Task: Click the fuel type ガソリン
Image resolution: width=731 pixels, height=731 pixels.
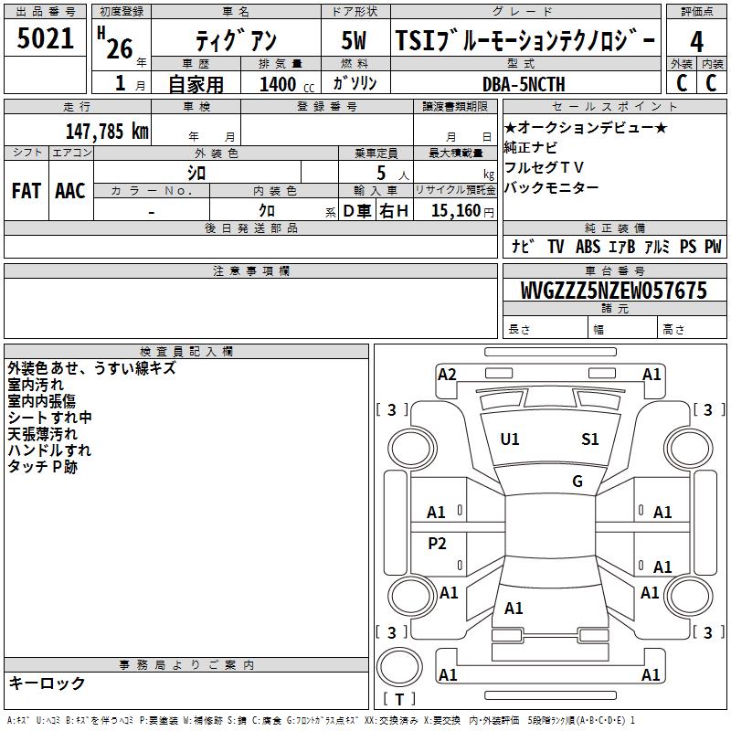Action: [355, 83]
